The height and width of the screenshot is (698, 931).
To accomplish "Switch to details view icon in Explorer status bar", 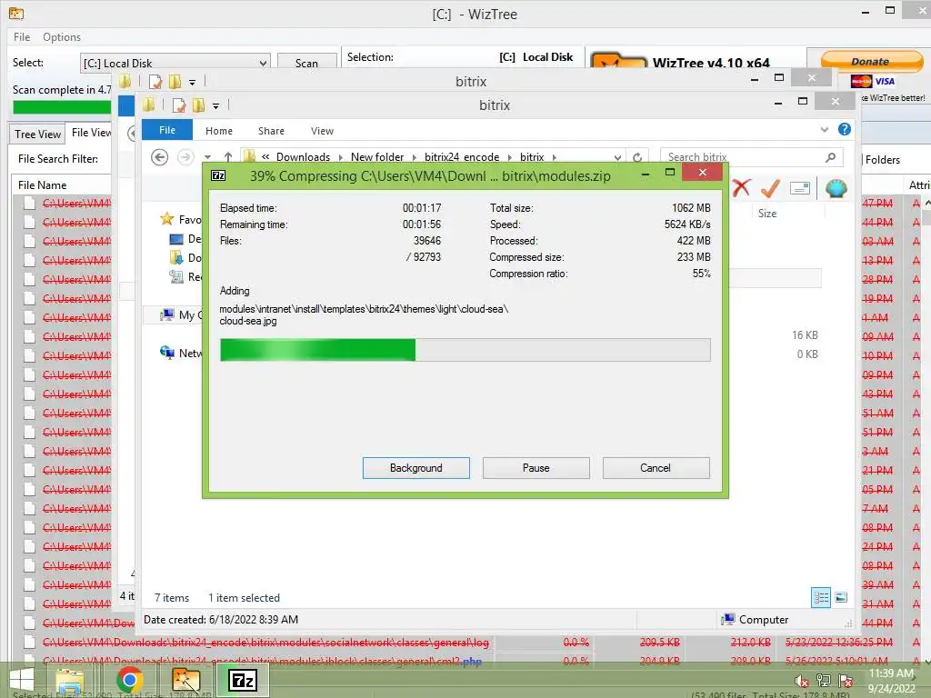I will pyautogui.click(x=821, y=598).
